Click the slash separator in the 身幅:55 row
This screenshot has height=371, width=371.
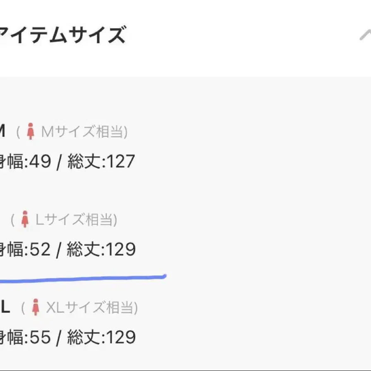(59, 337)
